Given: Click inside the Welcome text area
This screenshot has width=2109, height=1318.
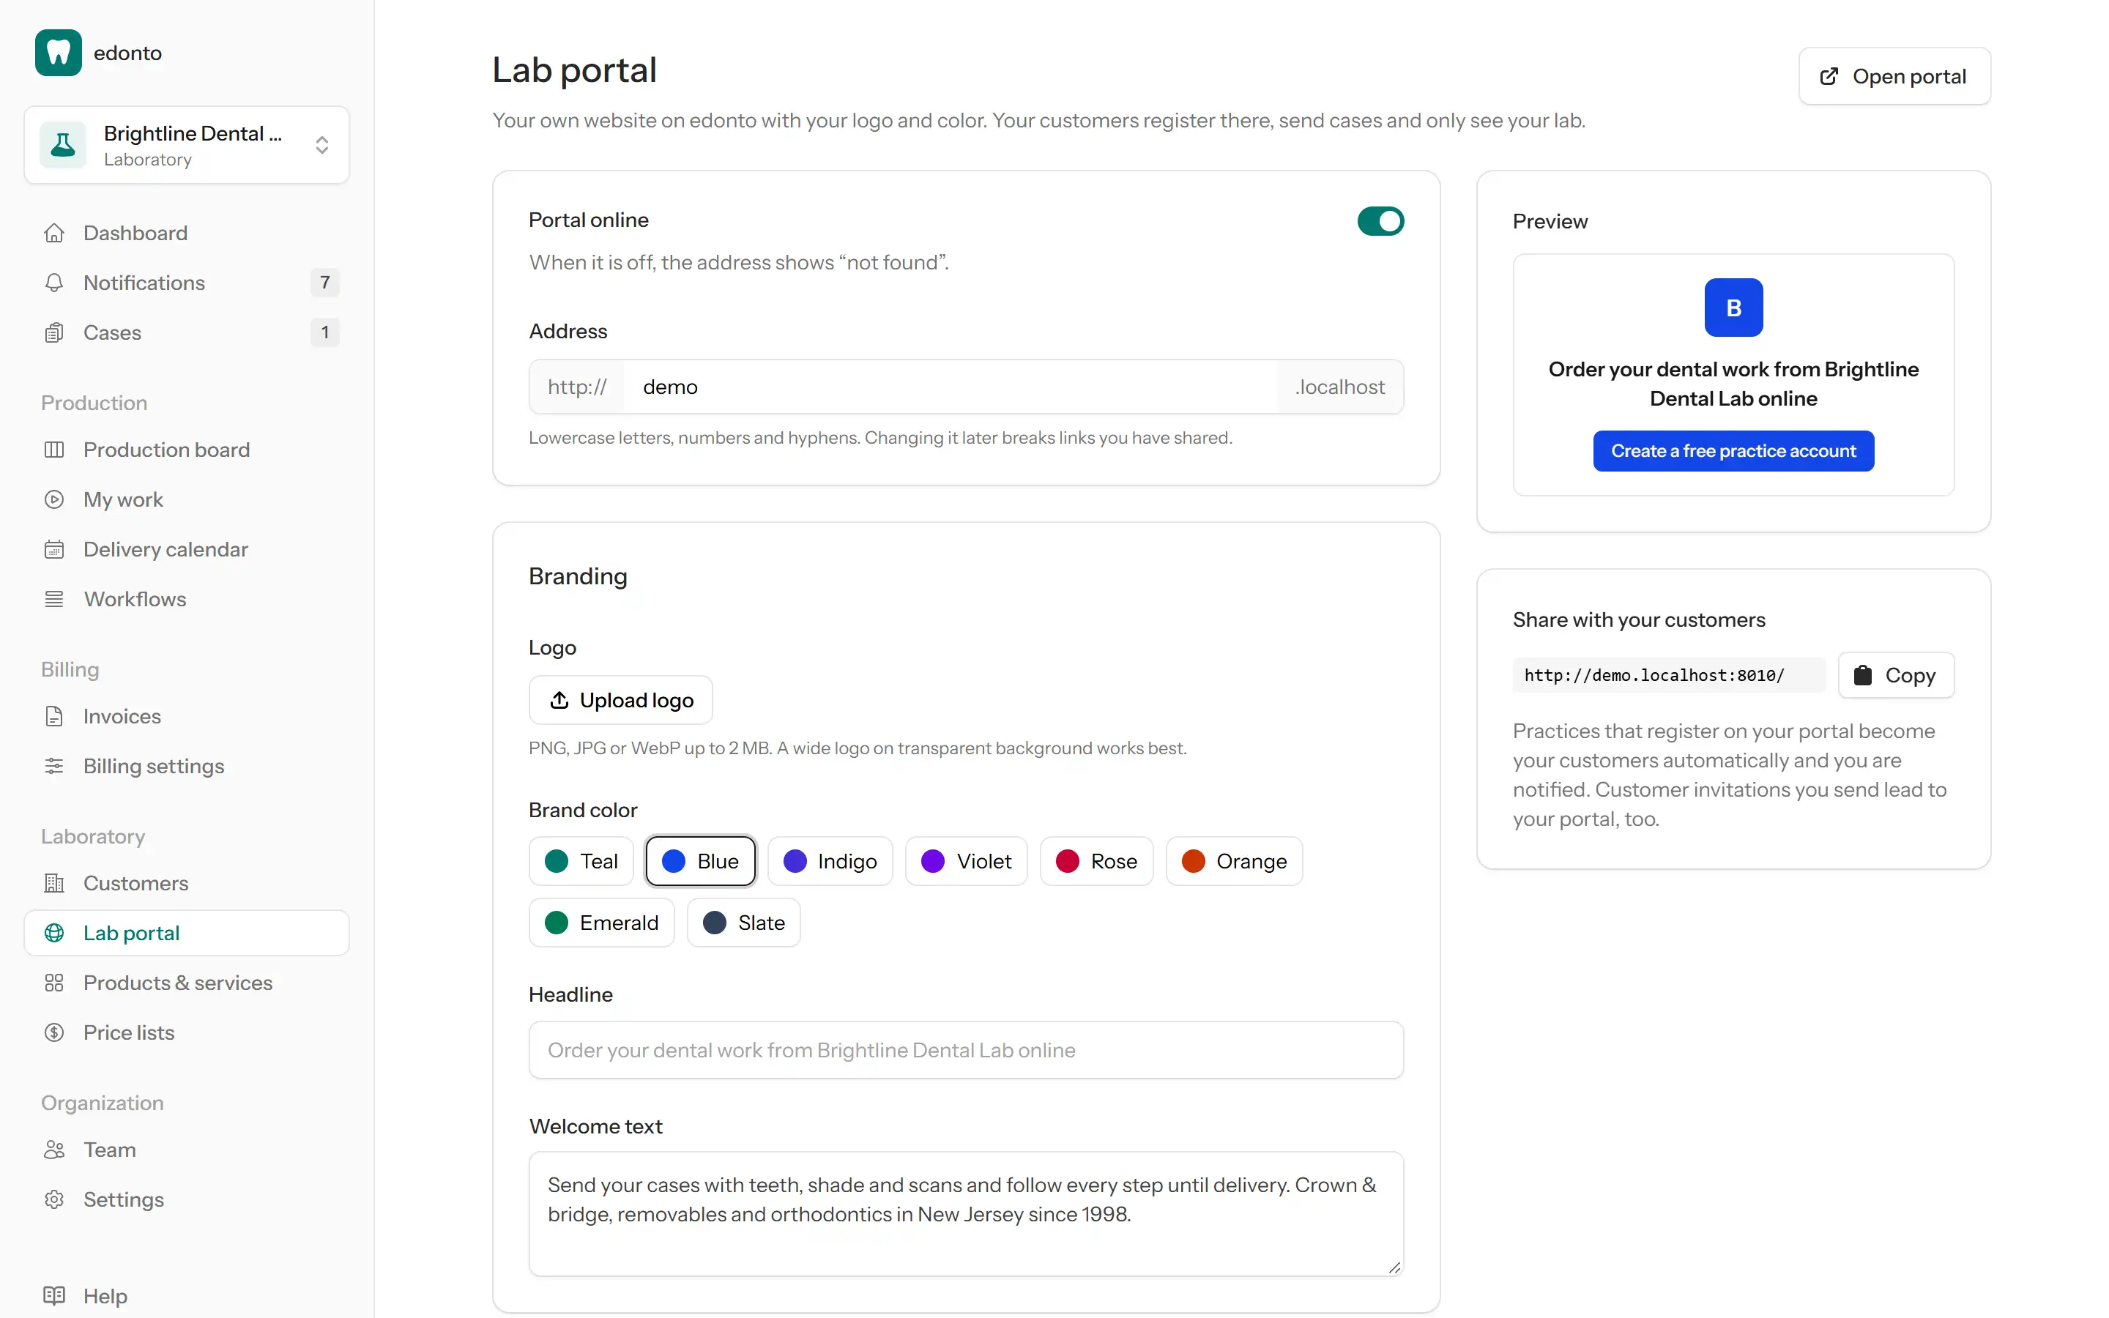Looking at the screenshot, I should pyautogui.click(x=966, y=1214).
